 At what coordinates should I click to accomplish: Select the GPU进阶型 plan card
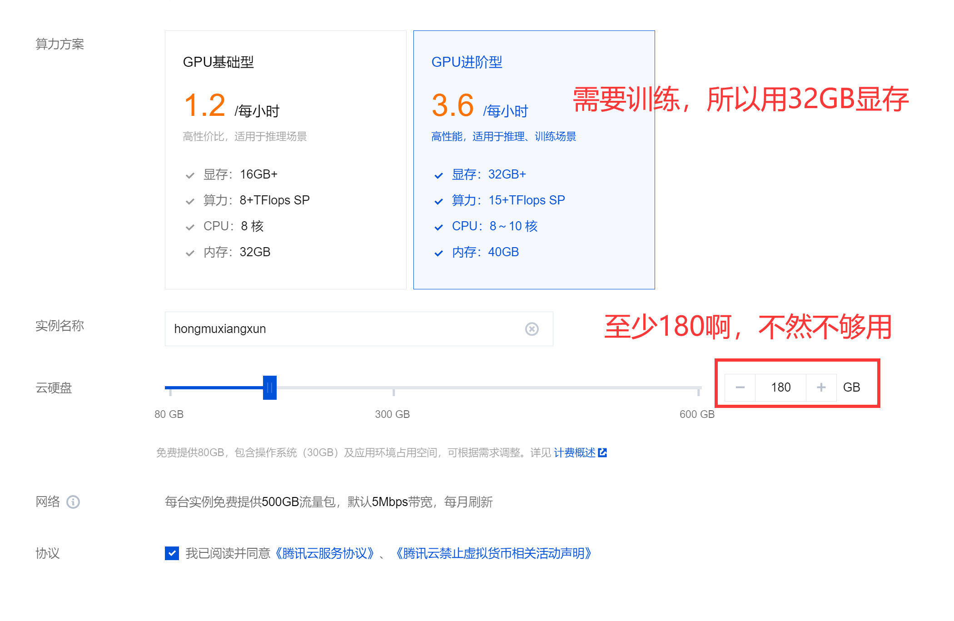tap(534, 159)
